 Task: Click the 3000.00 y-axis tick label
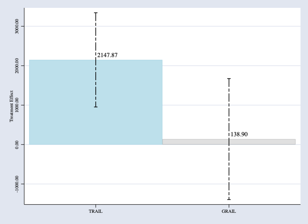pos(17,26)
